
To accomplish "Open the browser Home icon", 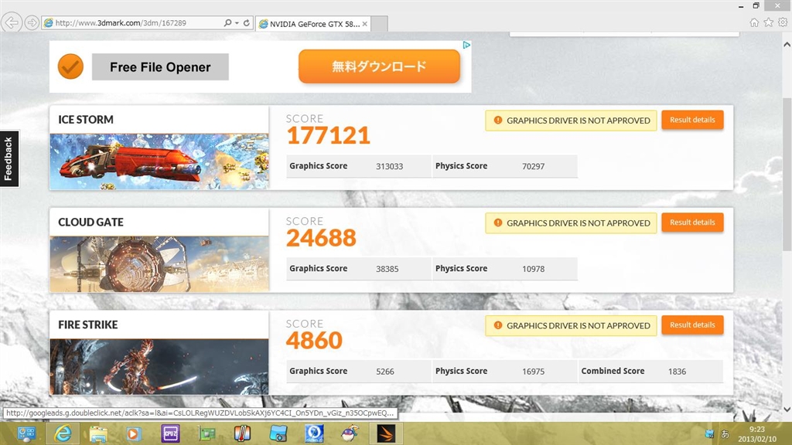I will coord(754,22).
